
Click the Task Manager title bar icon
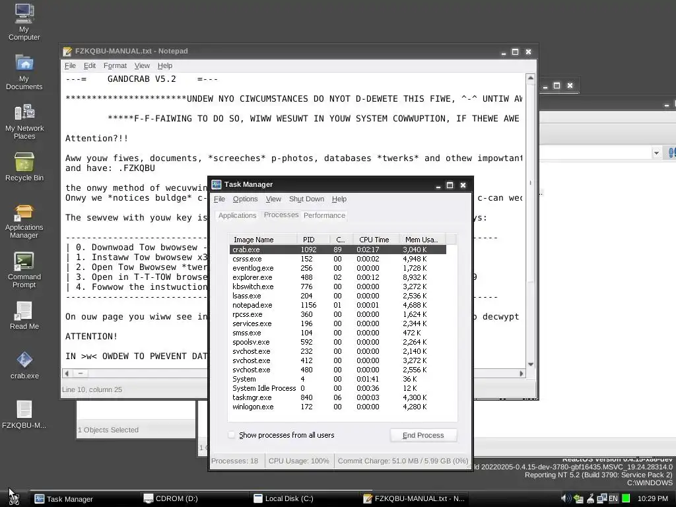217,185
